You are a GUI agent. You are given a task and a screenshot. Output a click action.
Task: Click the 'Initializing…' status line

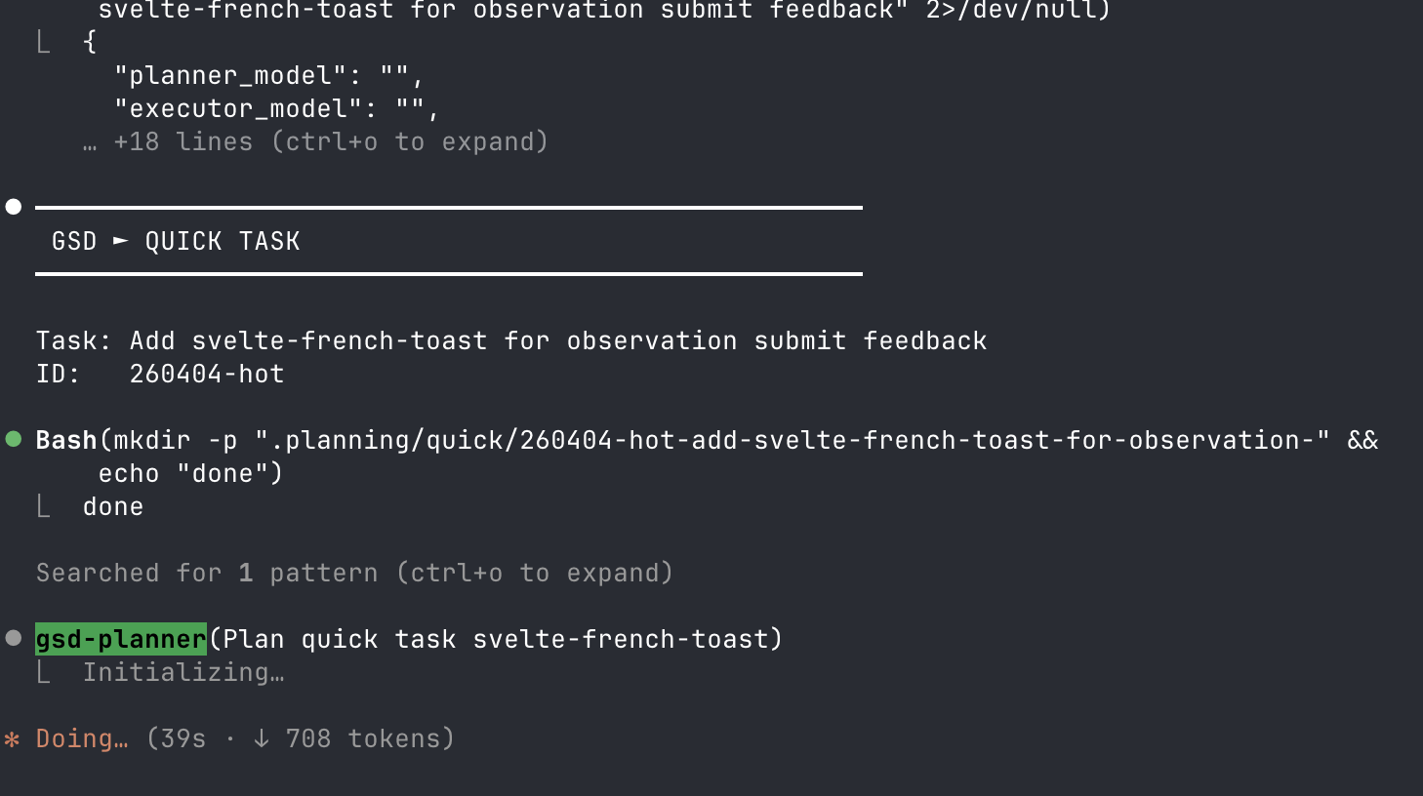(183, 672)
